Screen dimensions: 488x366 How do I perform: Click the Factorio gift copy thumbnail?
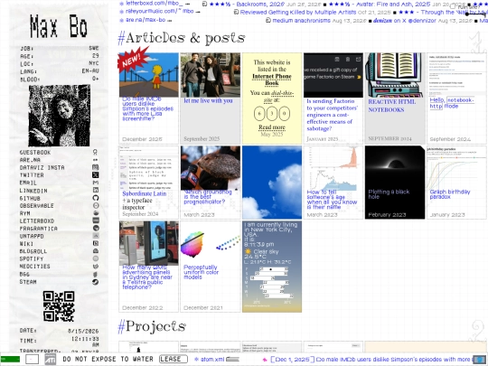pos(333,75)
